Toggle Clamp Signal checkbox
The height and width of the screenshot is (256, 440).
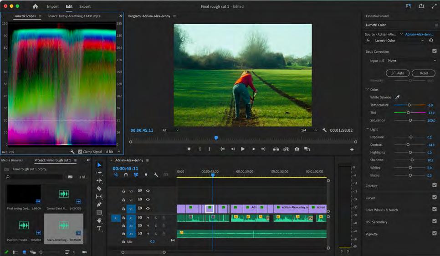coord(80,152)
